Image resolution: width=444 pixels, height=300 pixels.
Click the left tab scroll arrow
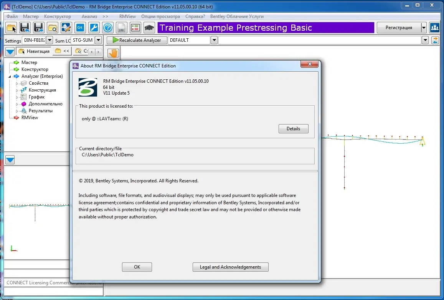point(92,52)
